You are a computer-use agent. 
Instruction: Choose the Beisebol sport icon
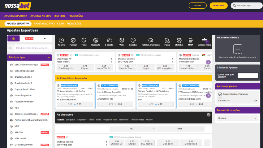[x=133, y=42]
